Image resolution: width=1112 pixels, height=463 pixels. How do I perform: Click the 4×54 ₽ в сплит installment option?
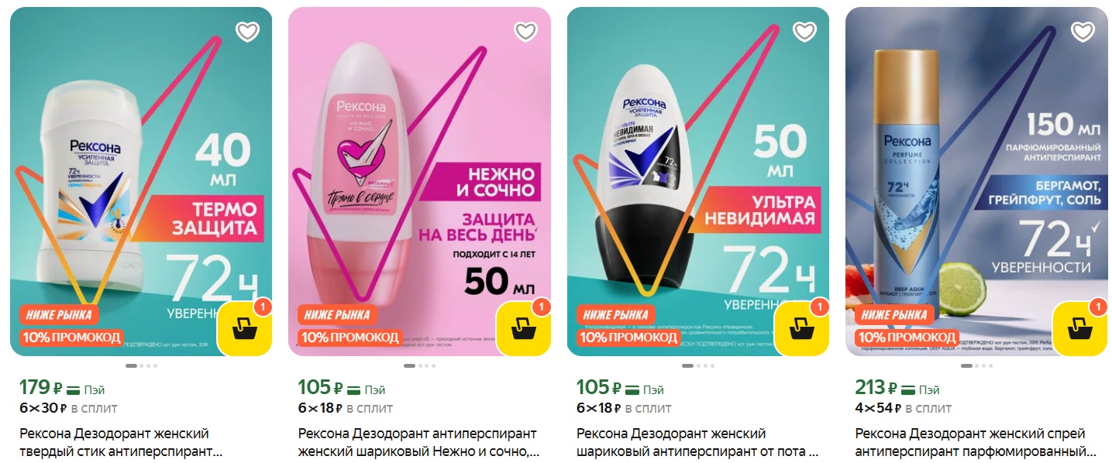(x=904, y=408)
